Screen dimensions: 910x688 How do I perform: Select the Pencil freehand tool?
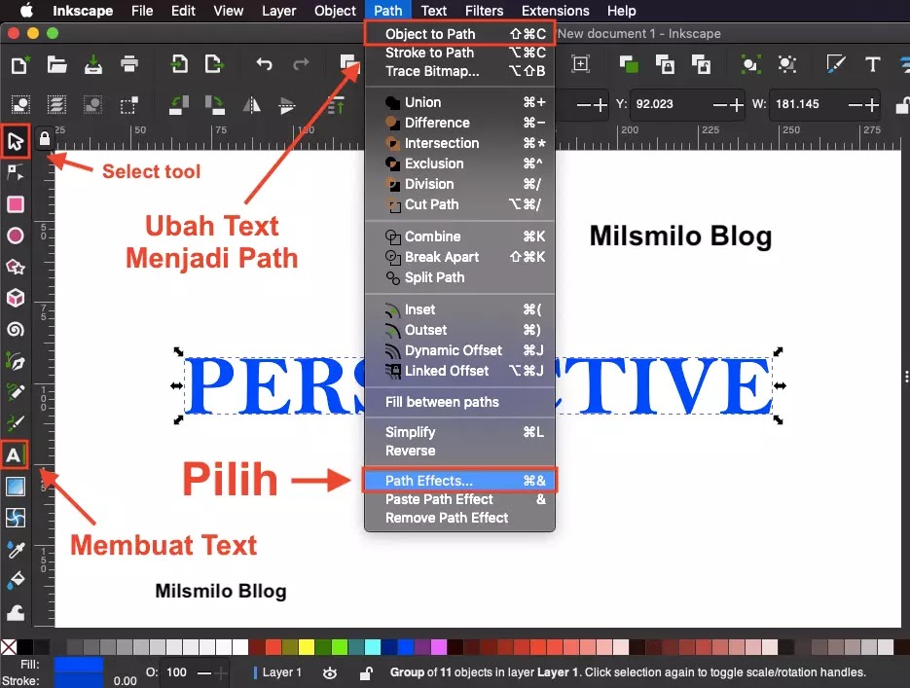(x=16, y=392)
